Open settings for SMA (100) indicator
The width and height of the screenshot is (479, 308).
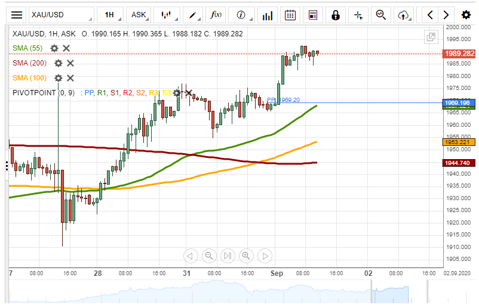click(59, 77)
